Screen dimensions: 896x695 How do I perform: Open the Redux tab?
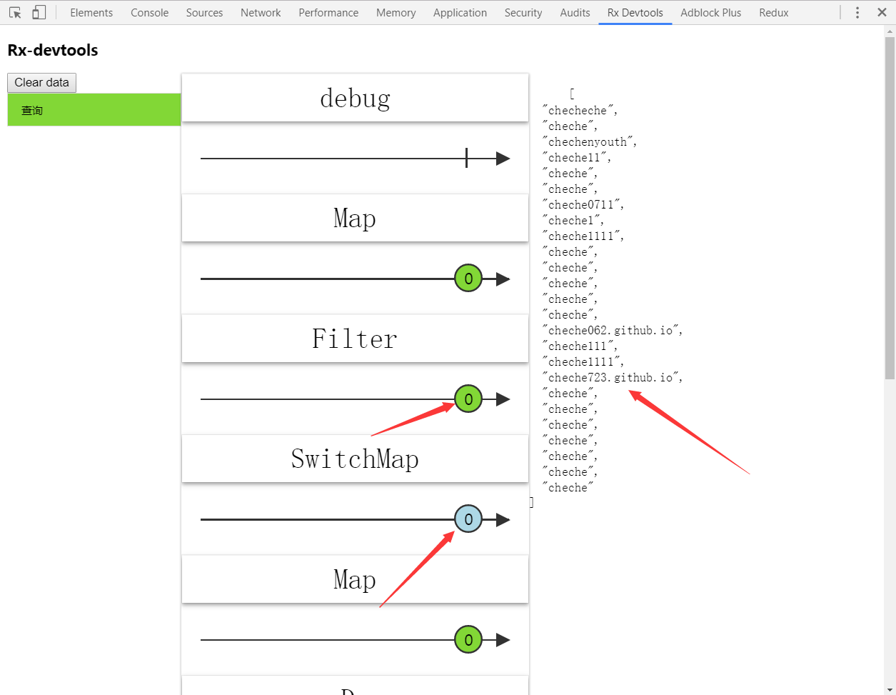(x=774, y=13)
